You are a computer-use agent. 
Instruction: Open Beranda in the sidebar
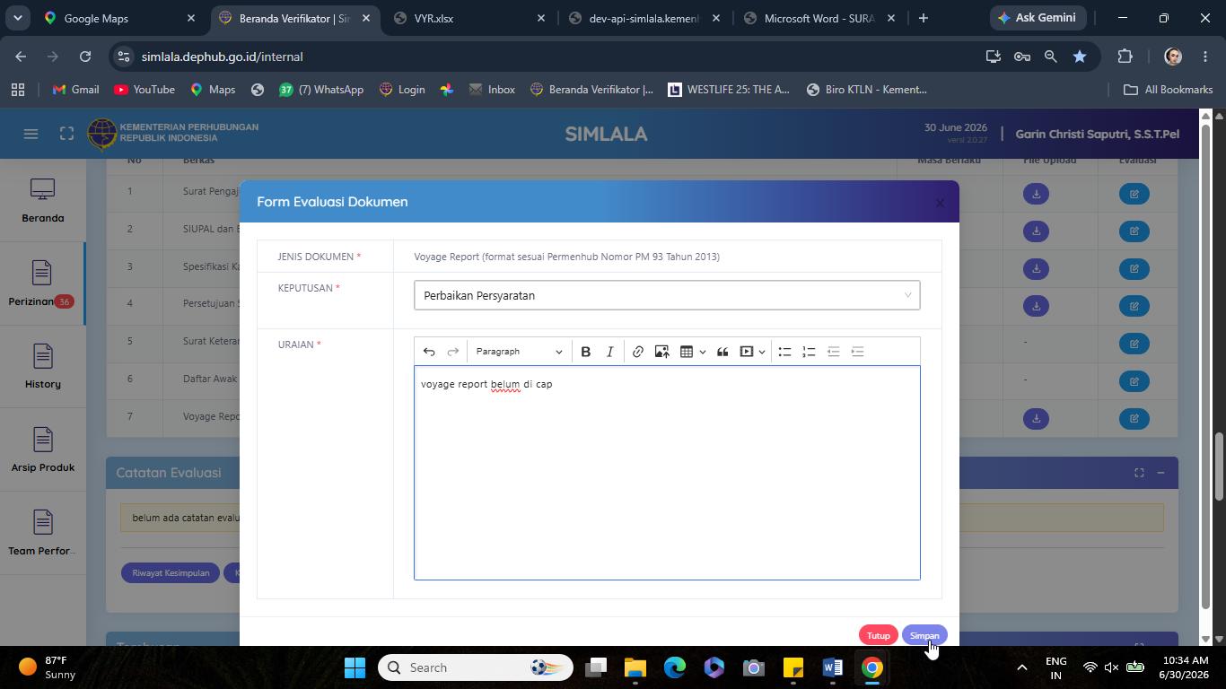pos(42,201)
